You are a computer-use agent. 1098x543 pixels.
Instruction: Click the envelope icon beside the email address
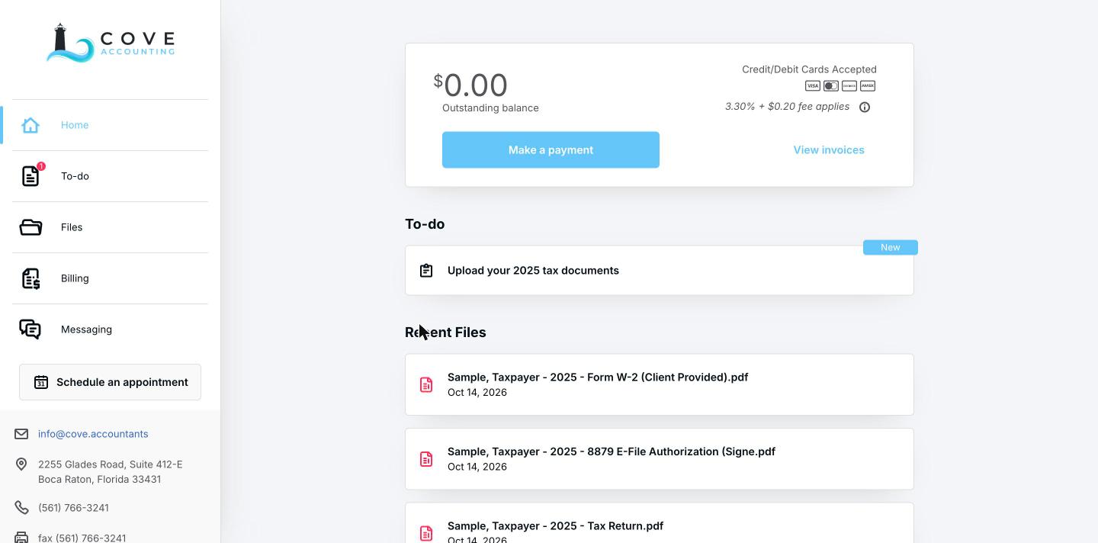tap(21, 434)
